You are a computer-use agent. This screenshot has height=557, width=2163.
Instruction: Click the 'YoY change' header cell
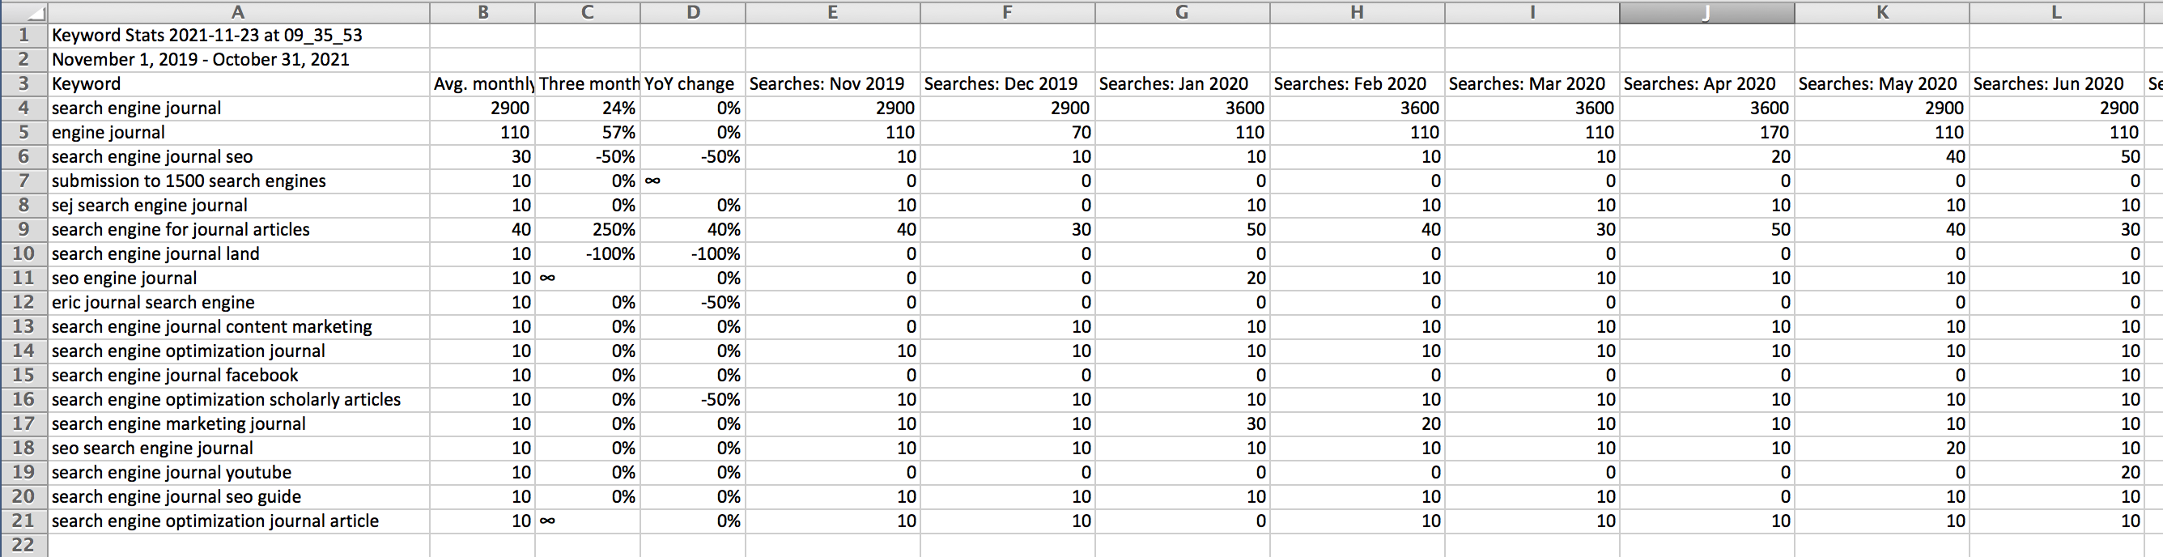coord(693,84)
